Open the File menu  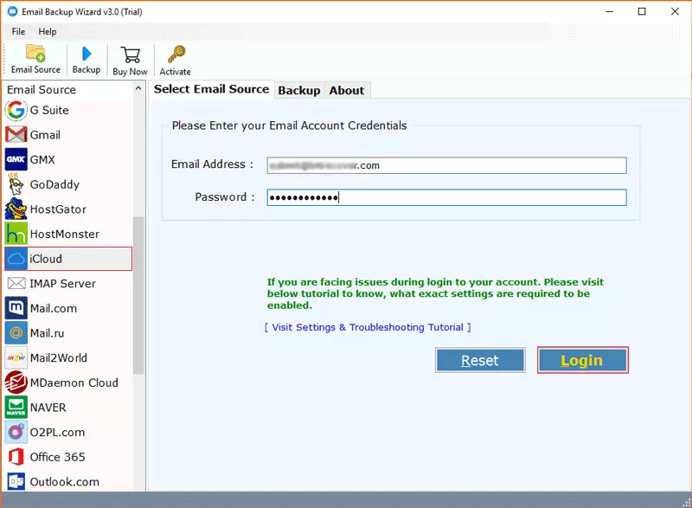click(18, 31)
